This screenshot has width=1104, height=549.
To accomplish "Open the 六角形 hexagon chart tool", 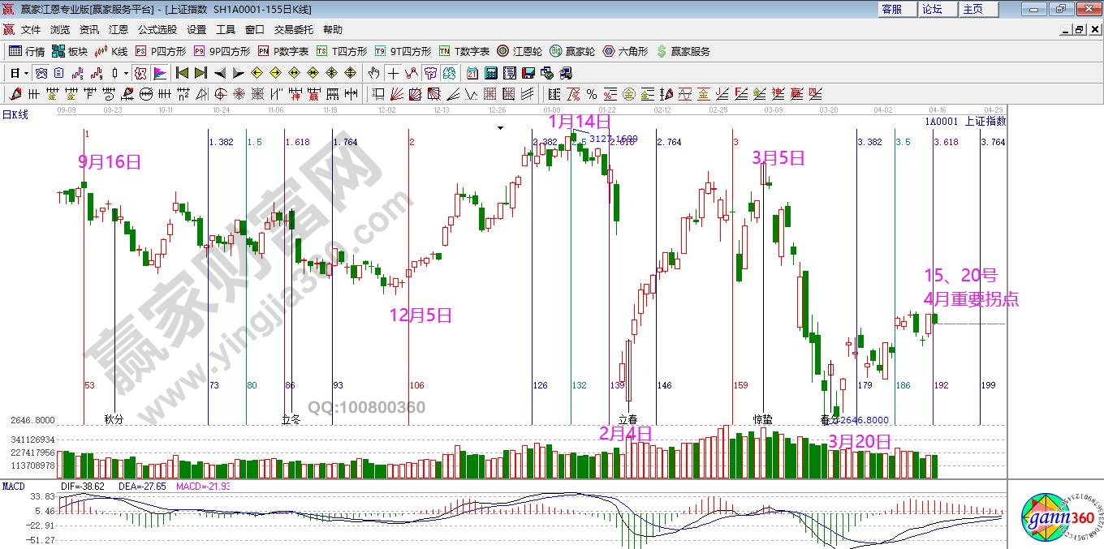I will (x=625, y=51).
